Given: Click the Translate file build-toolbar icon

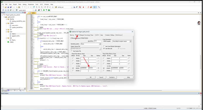Looking at the screenshot, I should coord(3,10).
